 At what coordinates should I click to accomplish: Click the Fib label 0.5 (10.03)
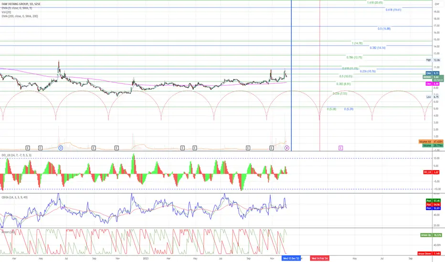click(346, 77)
